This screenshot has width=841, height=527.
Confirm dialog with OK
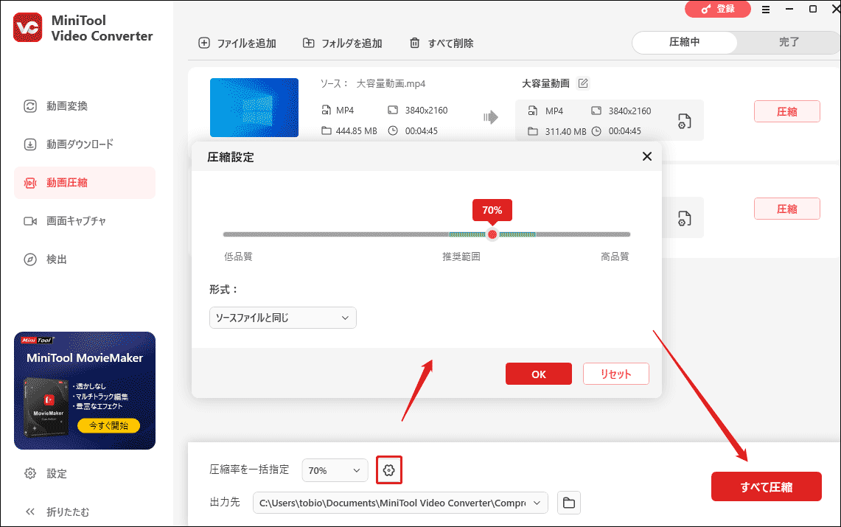(539, 374)
